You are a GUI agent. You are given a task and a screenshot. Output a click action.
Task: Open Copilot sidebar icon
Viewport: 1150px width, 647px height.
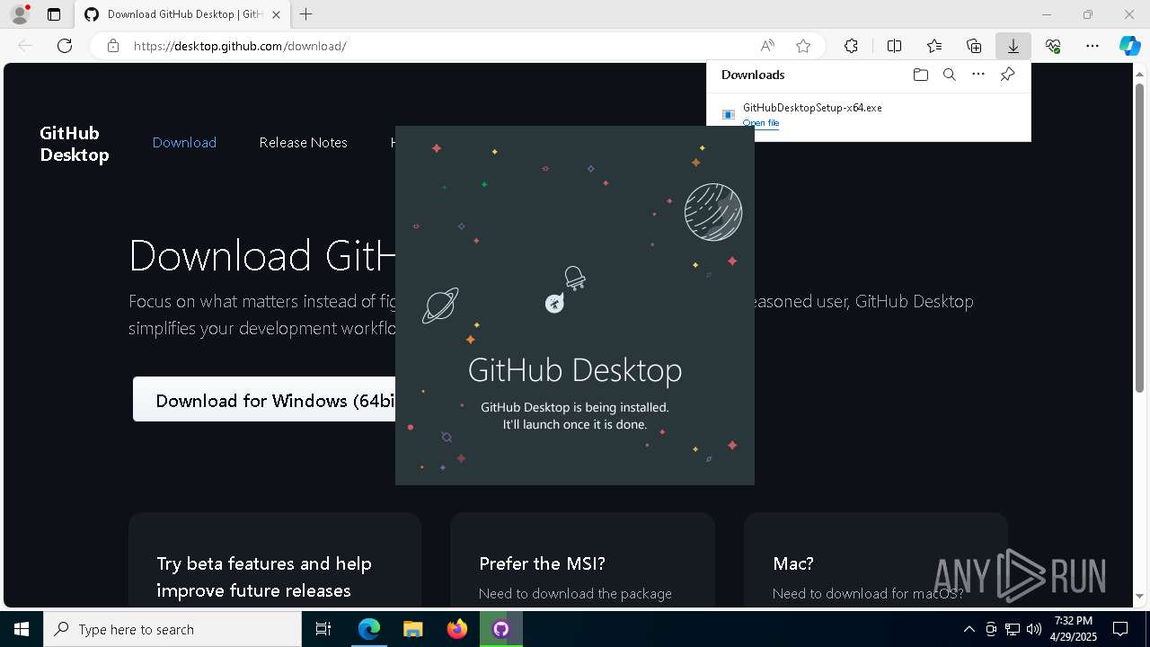1129,46
